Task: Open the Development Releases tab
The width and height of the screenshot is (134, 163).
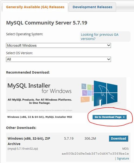Action: pos(92,7)
